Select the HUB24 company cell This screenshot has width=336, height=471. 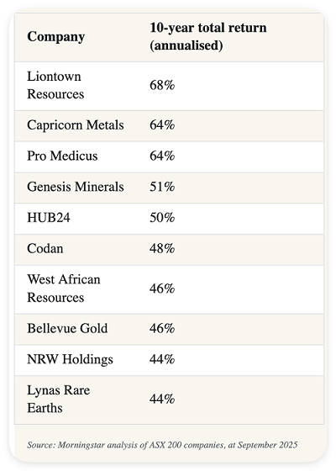pyautogui.click(x=49, y=218)
